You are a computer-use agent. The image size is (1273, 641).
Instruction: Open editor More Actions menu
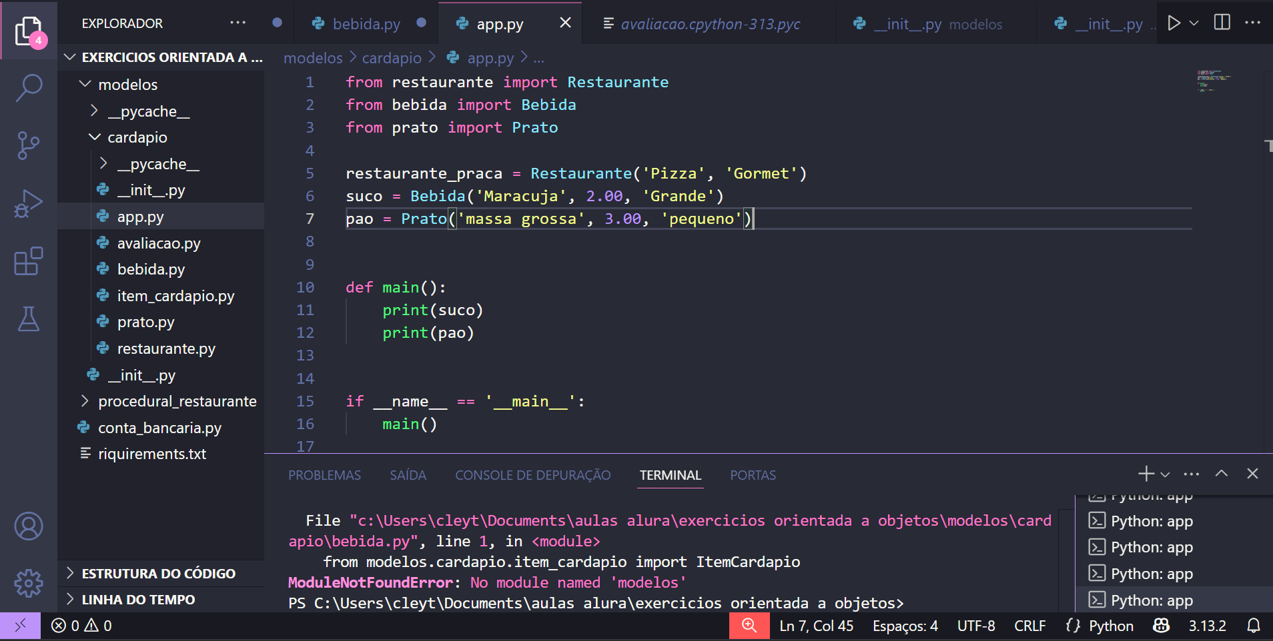1253,23
